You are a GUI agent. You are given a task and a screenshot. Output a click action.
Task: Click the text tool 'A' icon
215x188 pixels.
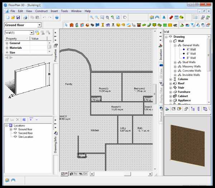click(x=164, y=17)
